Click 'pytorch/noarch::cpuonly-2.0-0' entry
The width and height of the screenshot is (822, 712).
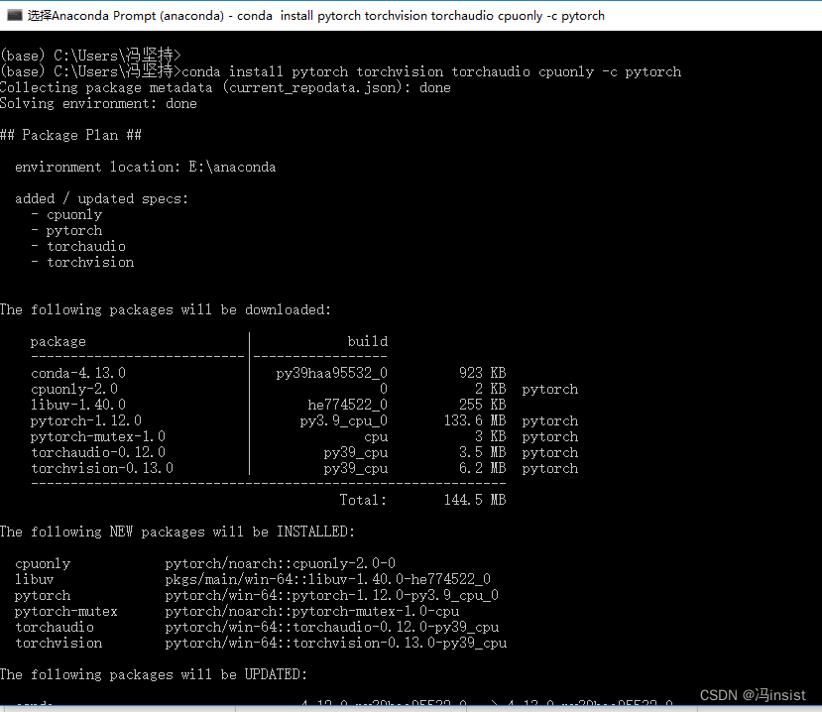(x=280, y=563)
